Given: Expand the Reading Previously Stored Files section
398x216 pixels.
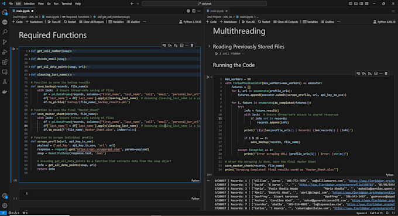Looking at the screenshot, I should click(x=209, y=46).
